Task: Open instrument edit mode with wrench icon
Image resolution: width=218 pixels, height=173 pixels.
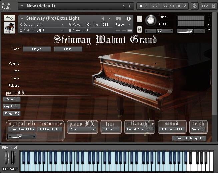Action: [x=9, y=18]
